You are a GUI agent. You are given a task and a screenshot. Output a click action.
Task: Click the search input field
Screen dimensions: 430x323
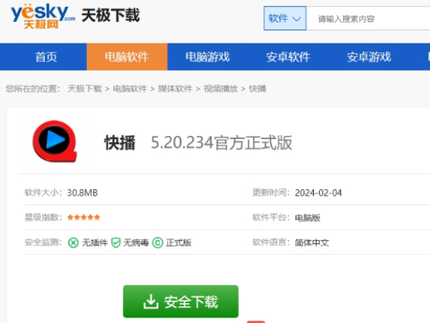(x=368, y=18)
